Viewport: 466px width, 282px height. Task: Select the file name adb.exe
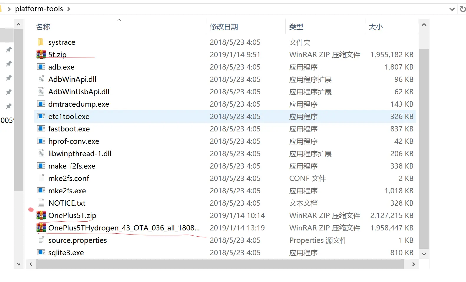(x=61, y=67)
